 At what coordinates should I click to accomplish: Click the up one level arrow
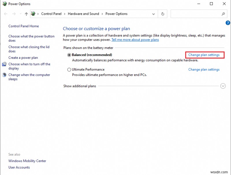pos(26,14)
